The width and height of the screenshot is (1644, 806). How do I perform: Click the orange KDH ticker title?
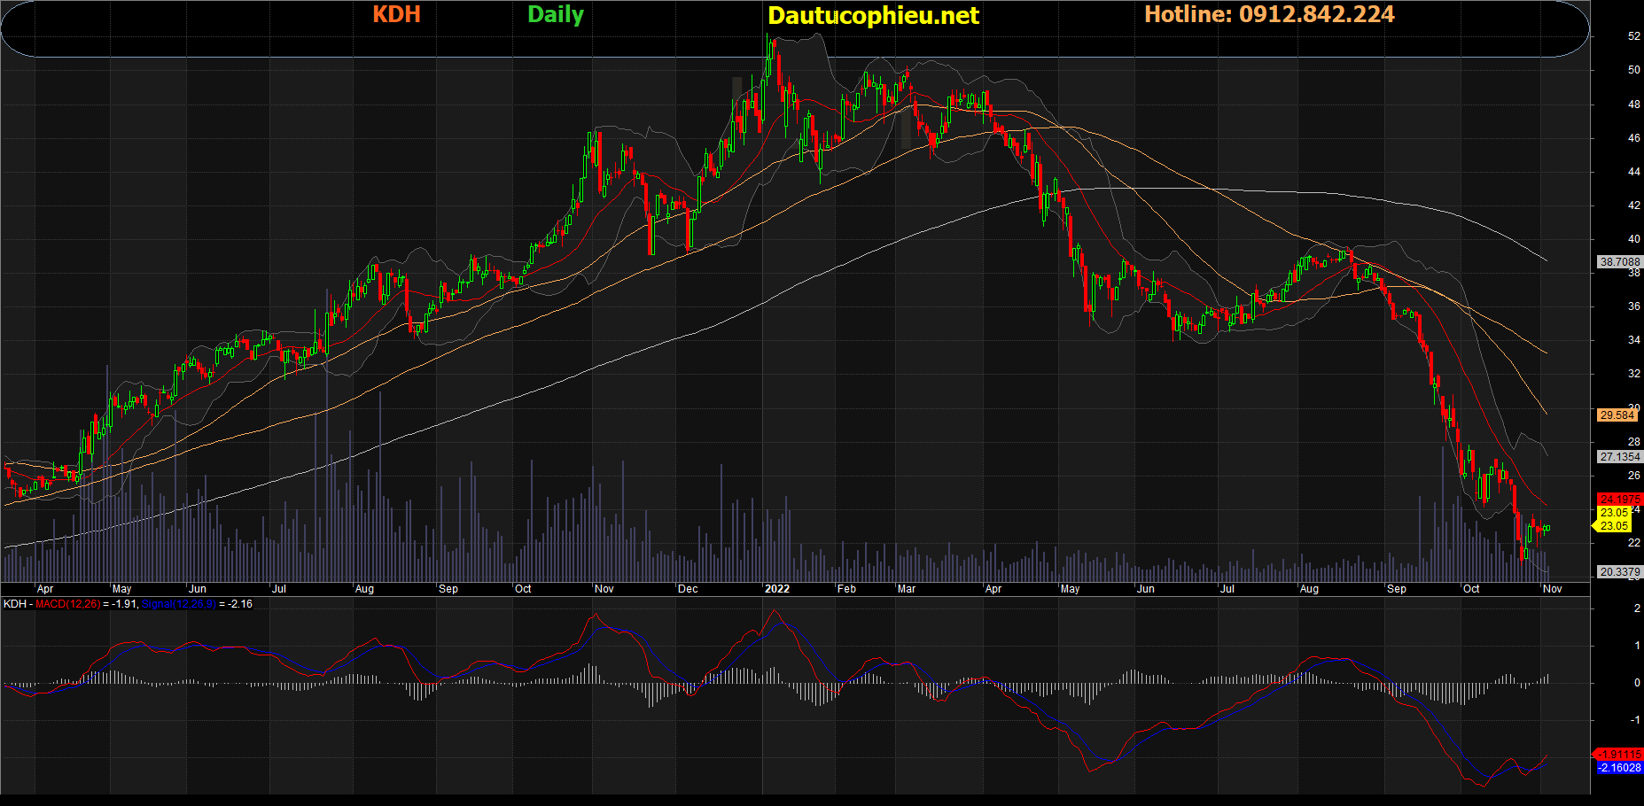click(396, 15)
